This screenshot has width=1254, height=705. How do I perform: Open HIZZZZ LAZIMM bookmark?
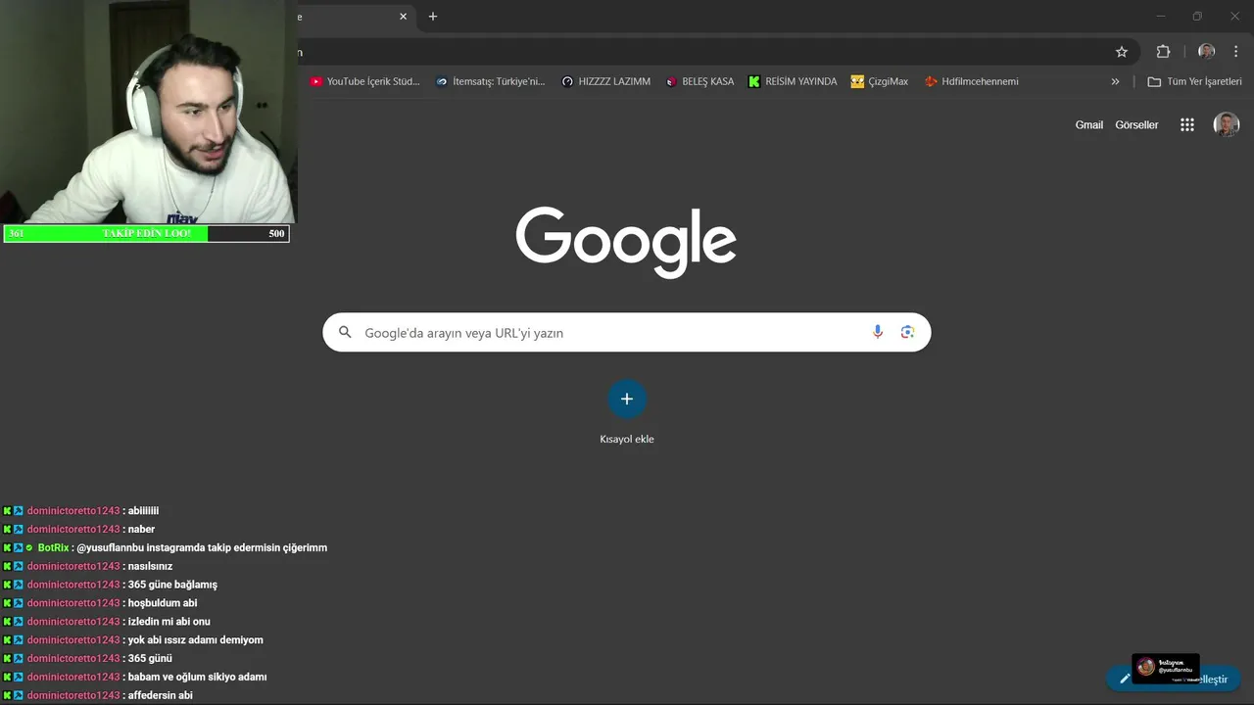tap(605, 81)
